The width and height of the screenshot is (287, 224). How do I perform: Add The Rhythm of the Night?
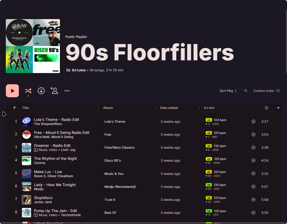[253, 161]
